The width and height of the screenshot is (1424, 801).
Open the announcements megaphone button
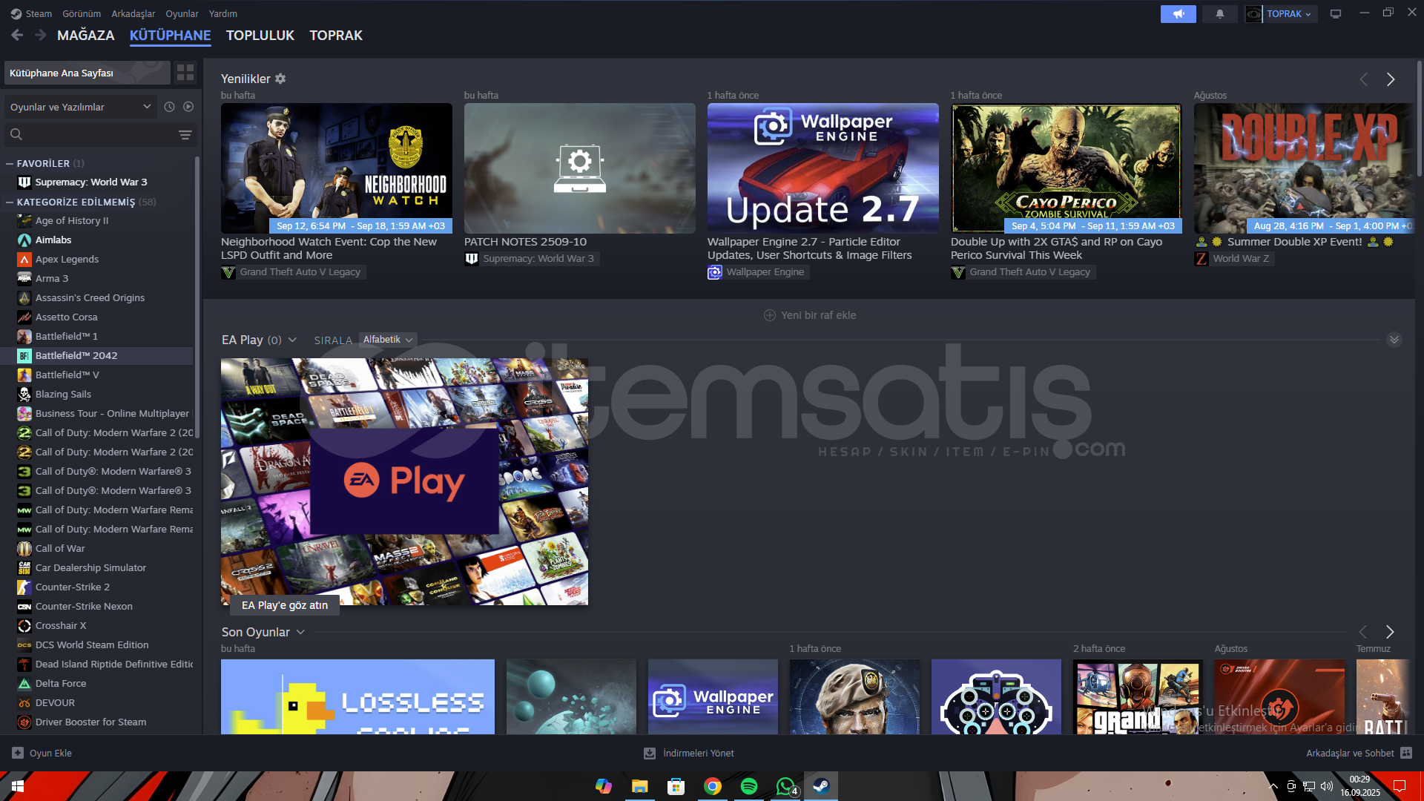click(1178, 14)
